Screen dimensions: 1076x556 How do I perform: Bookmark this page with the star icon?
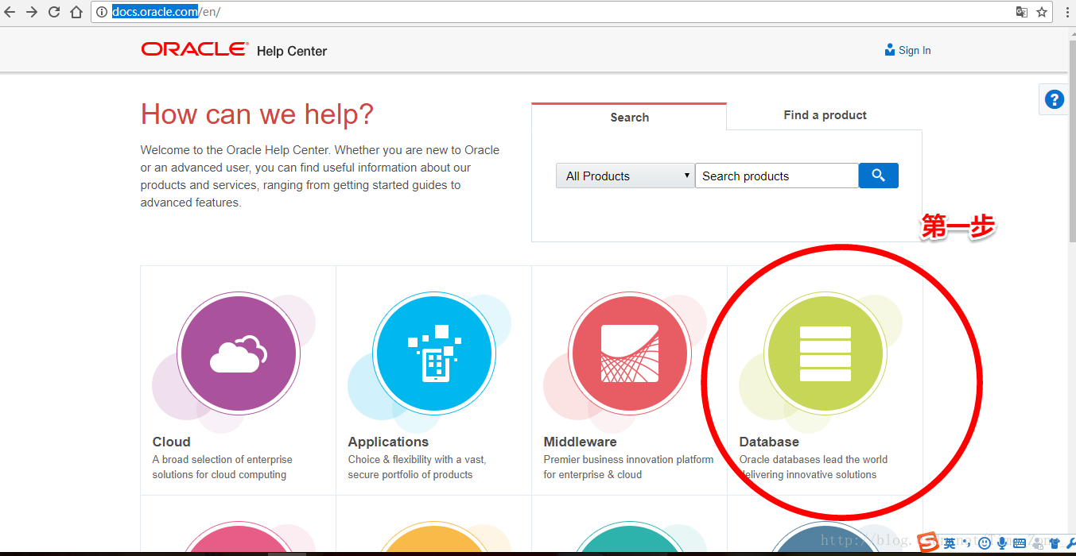[1042, 12]
